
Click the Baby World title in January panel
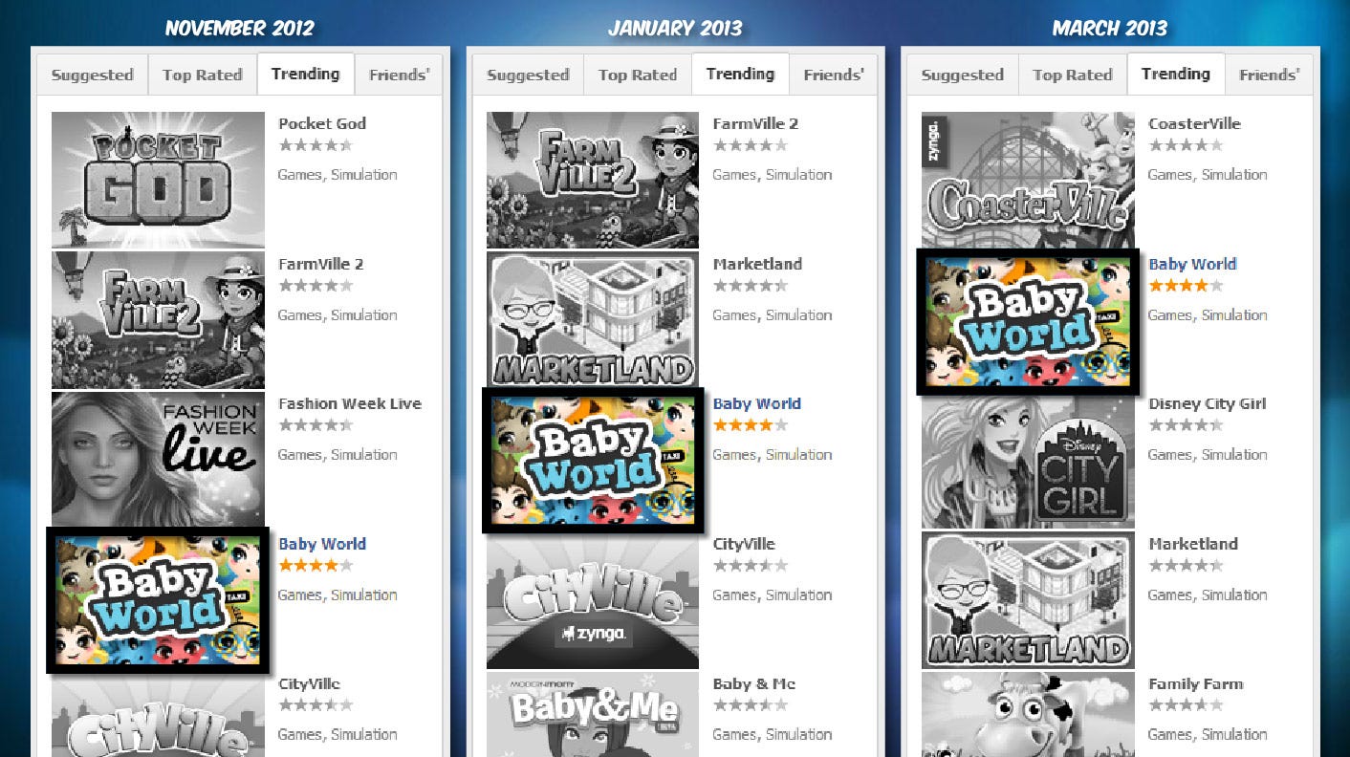(x=757, y=403)
